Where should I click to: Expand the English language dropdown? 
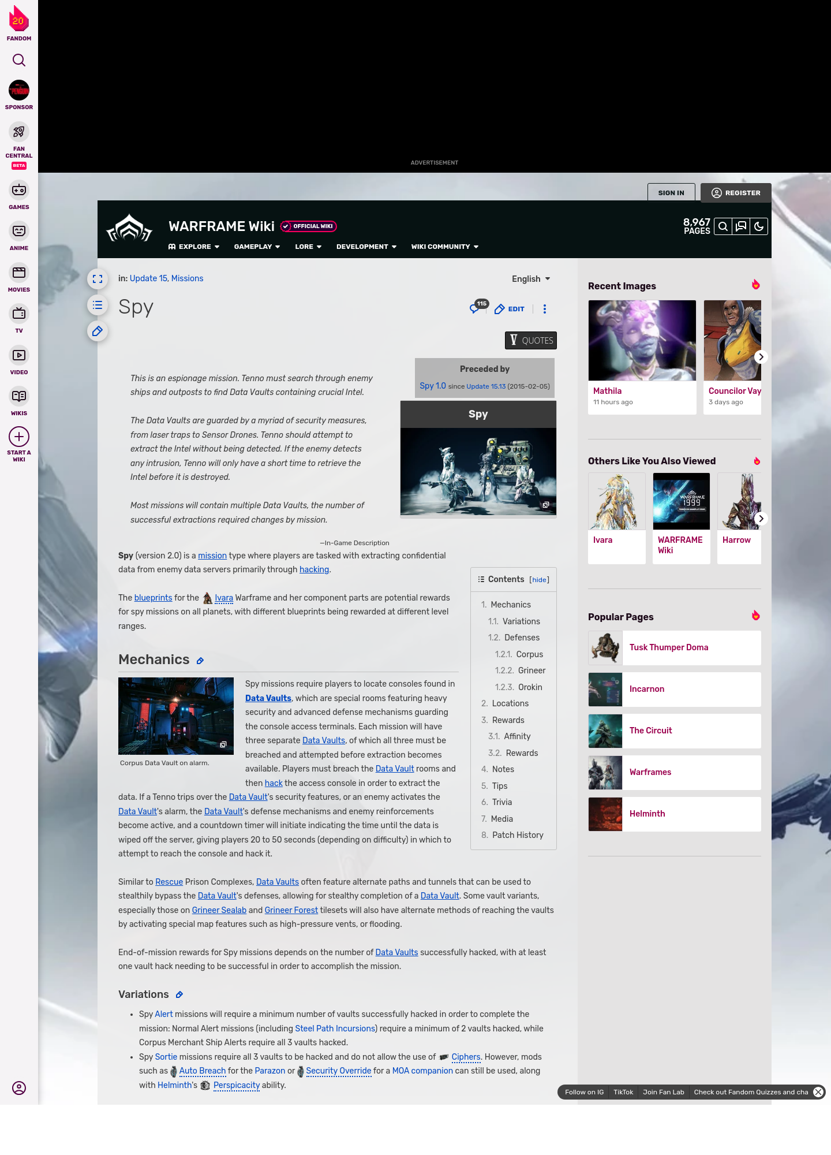pyautogui.click(x=531, y=279)
